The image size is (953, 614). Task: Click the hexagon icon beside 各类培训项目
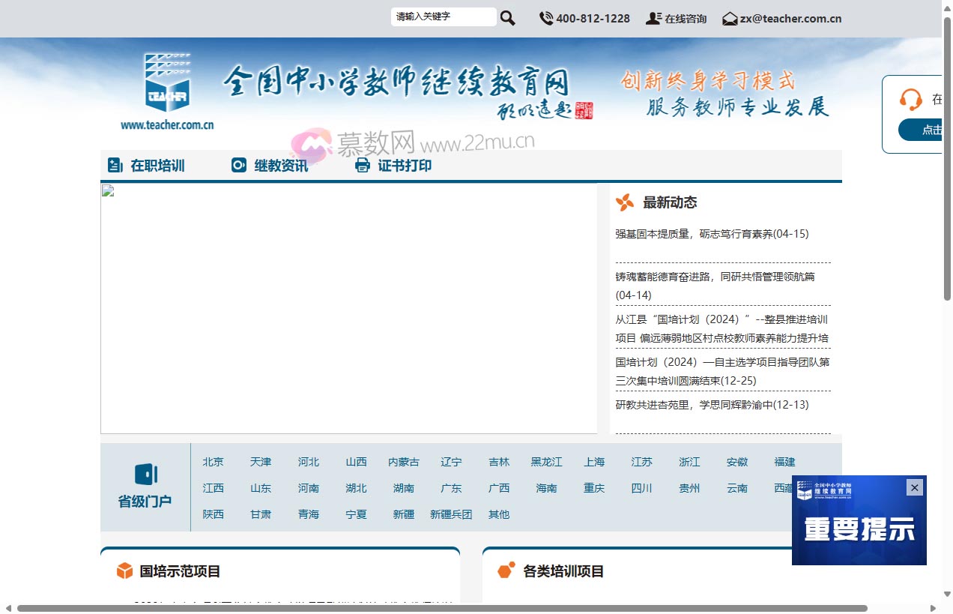(506, 570)
